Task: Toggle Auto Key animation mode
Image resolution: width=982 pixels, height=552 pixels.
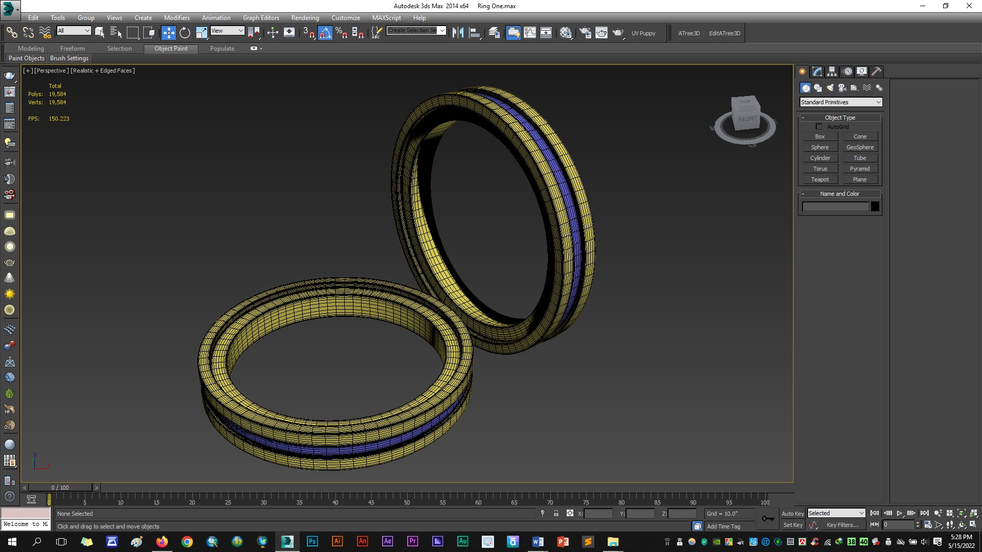Action: click(792, 514)
